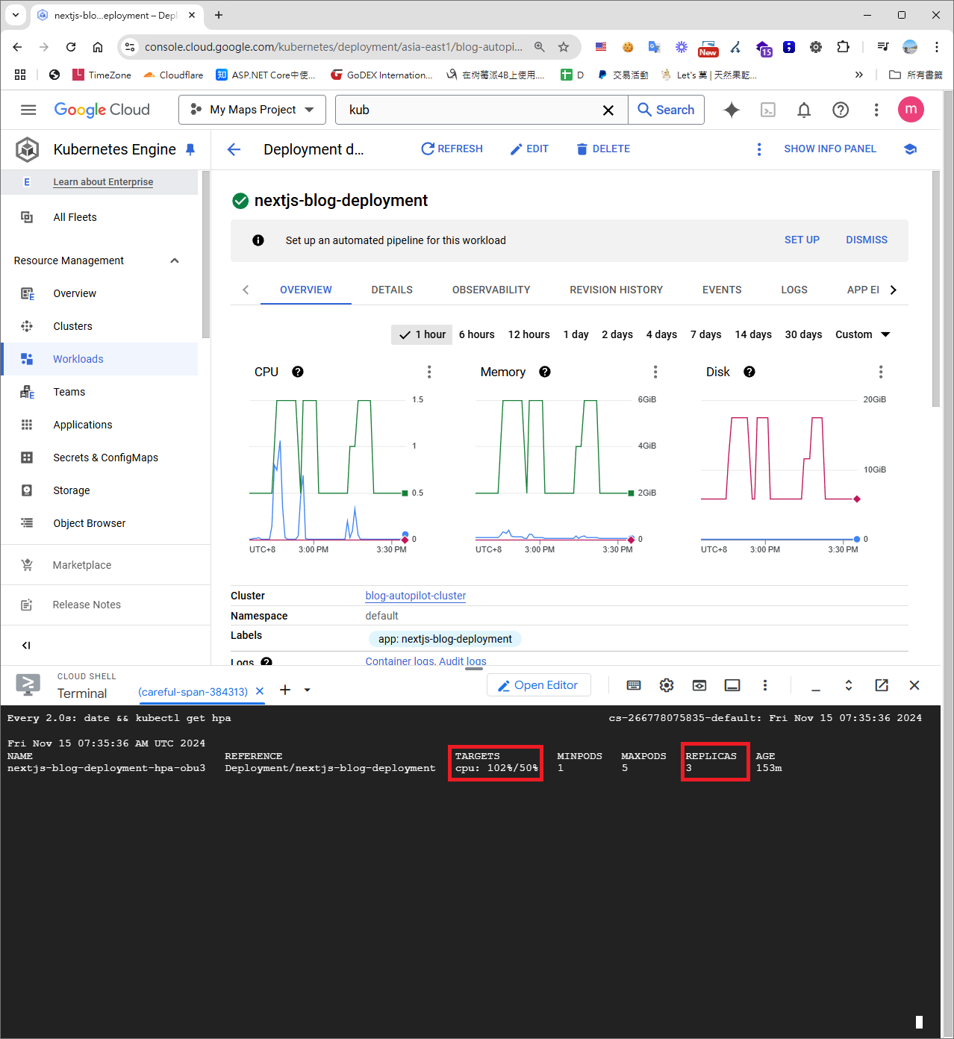Activate Cloud Shell icon in top bar

(767, 110)
